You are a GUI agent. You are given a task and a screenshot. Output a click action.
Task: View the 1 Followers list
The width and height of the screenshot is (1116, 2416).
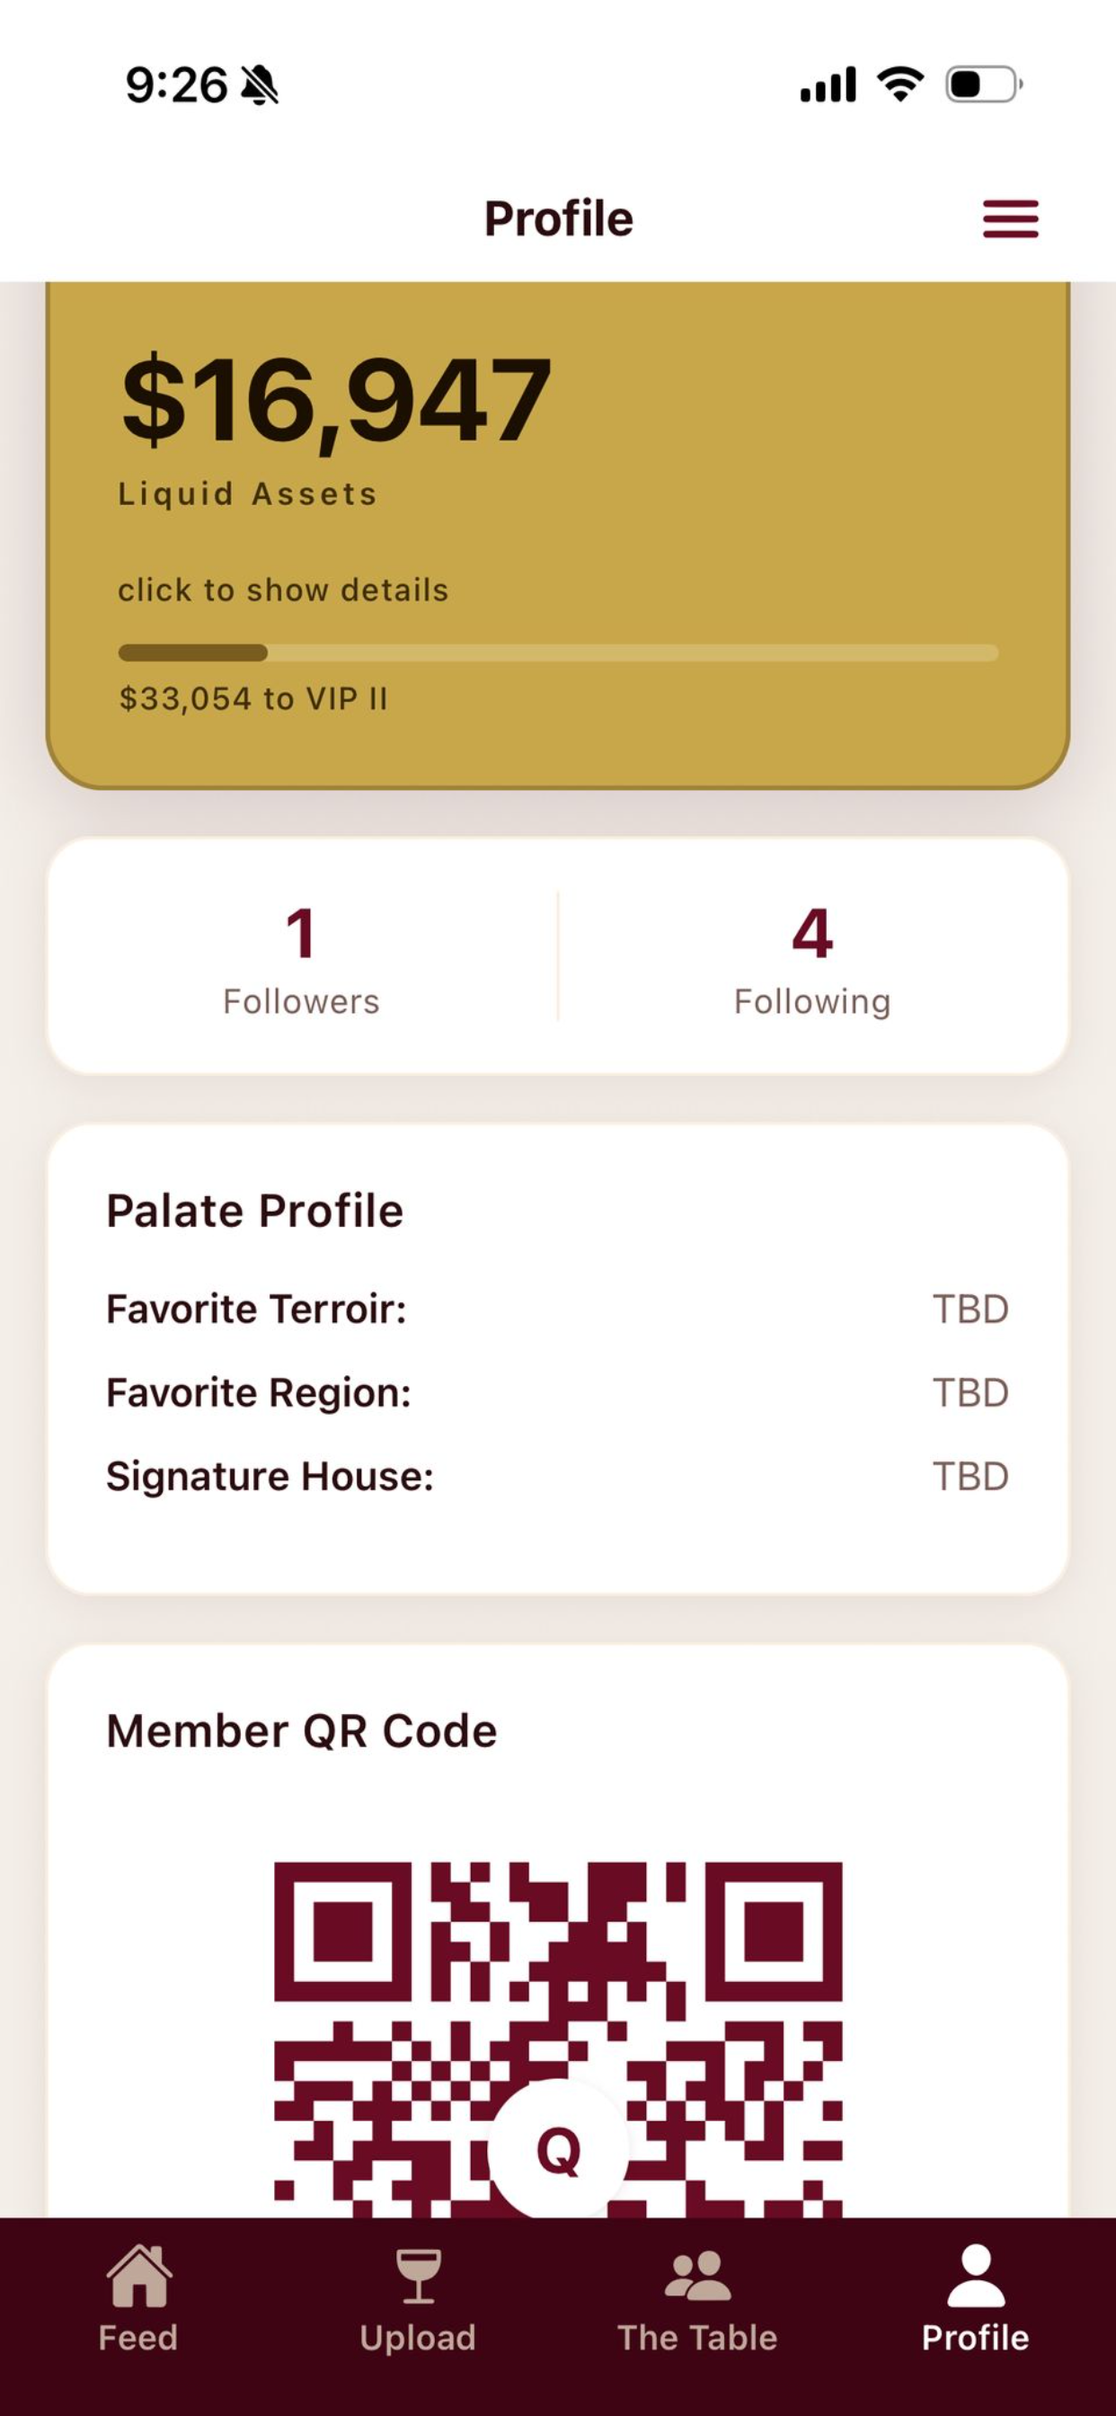click(301, 958)
